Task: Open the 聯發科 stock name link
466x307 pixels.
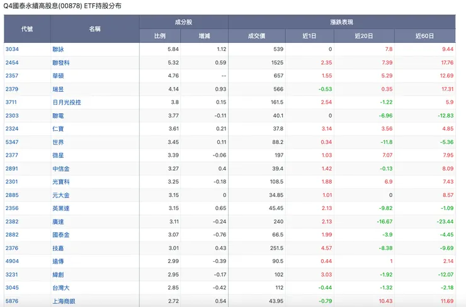Action: [x=61, y=63]
